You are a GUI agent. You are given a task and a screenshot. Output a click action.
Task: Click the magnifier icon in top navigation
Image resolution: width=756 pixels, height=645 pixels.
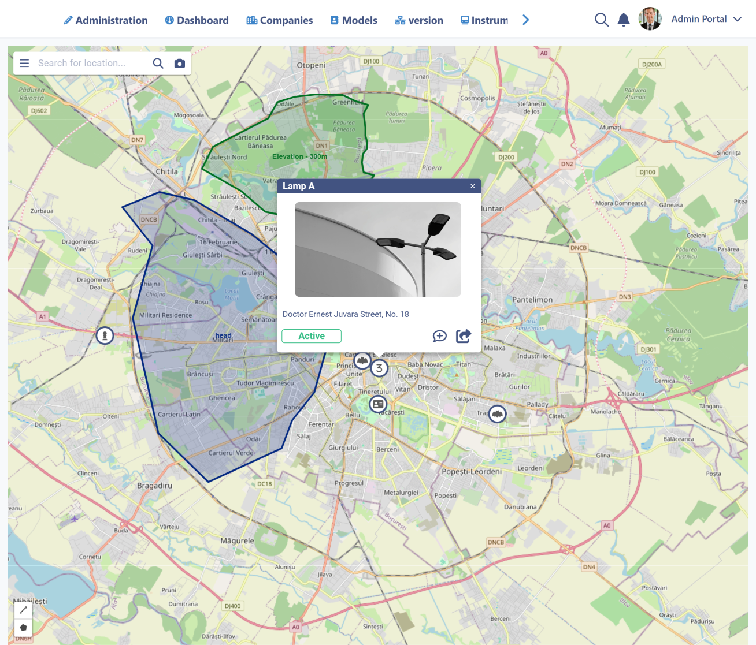point(601,20)
